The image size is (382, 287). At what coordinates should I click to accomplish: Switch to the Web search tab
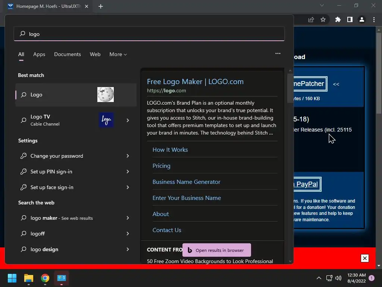[95, 55]
